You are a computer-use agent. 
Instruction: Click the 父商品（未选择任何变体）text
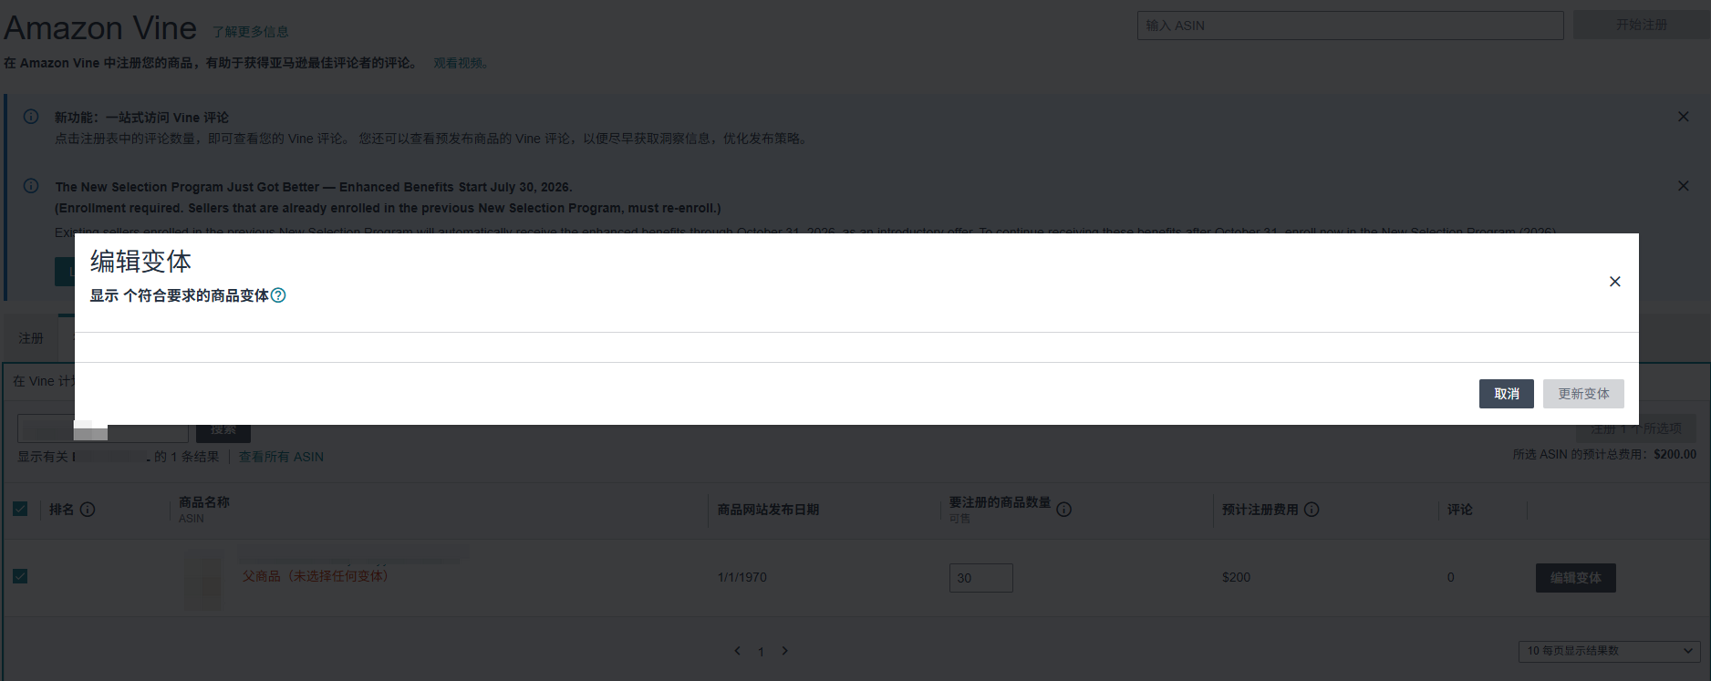tap(315, 576)
